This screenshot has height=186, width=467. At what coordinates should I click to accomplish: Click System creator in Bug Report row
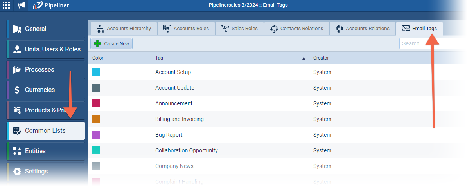(322, 135)
